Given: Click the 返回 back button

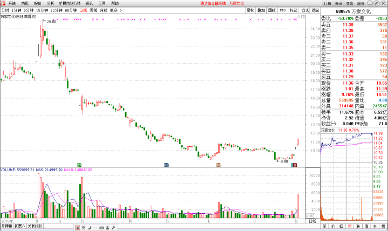Looking at the screenshot, I should pos(315,10).
